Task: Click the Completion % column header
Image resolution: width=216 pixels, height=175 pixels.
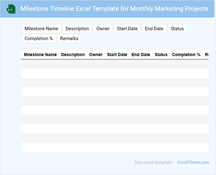Action: click(186, 55)
